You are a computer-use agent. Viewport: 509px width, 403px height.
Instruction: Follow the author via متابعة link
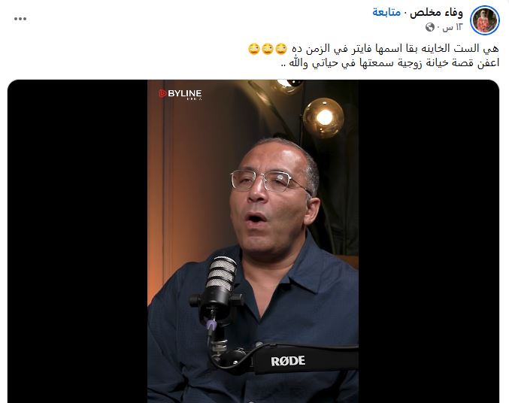pos(386,13)
